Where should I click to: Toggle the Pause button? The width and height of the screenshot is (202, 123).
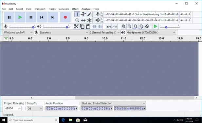(9, 17)
